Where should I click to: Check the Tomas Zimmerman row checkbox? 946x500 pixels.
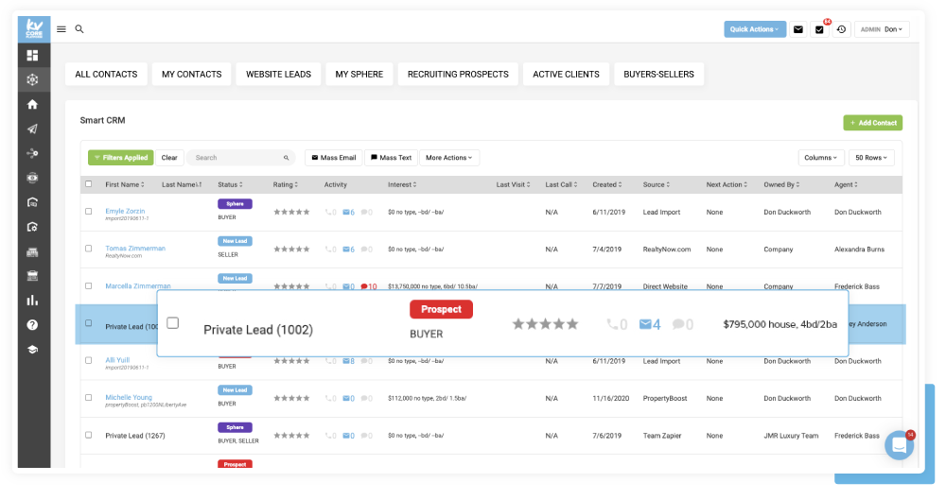pos(89,249)
